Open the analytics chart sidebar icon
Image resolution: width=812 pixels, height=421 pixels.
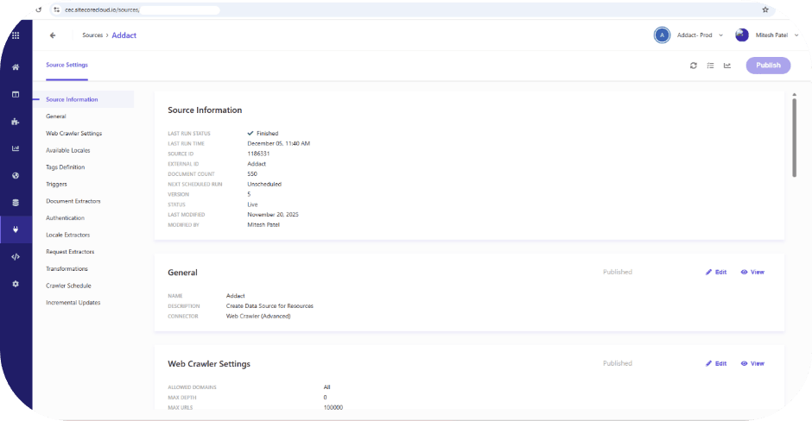point(16,148)
